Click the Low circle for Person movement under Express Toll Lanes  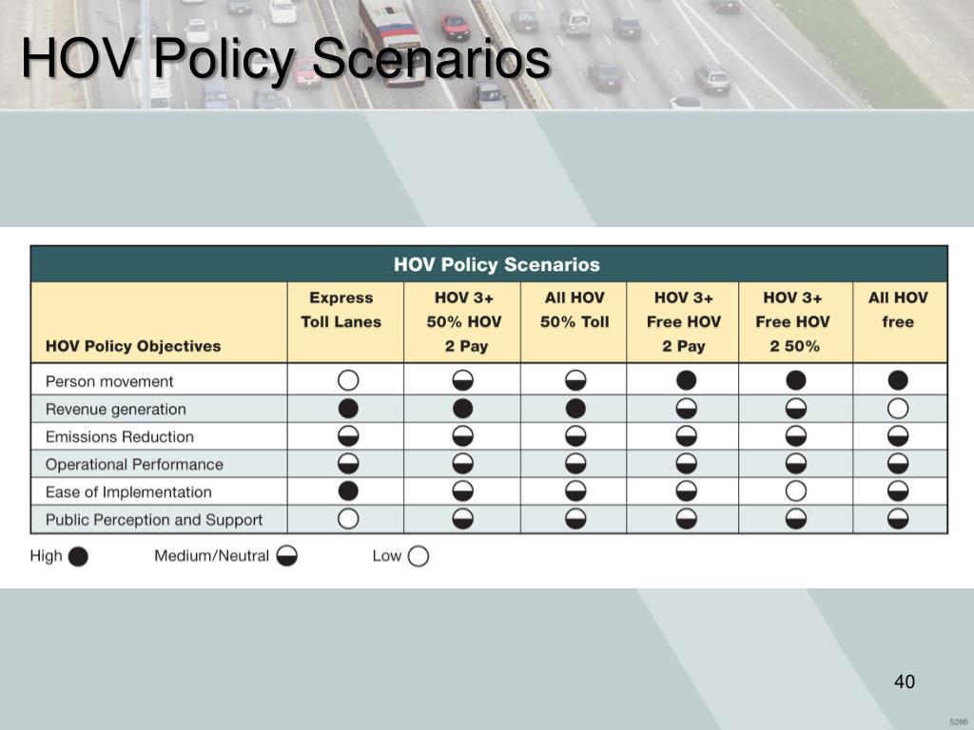click(x=348, y=380)
